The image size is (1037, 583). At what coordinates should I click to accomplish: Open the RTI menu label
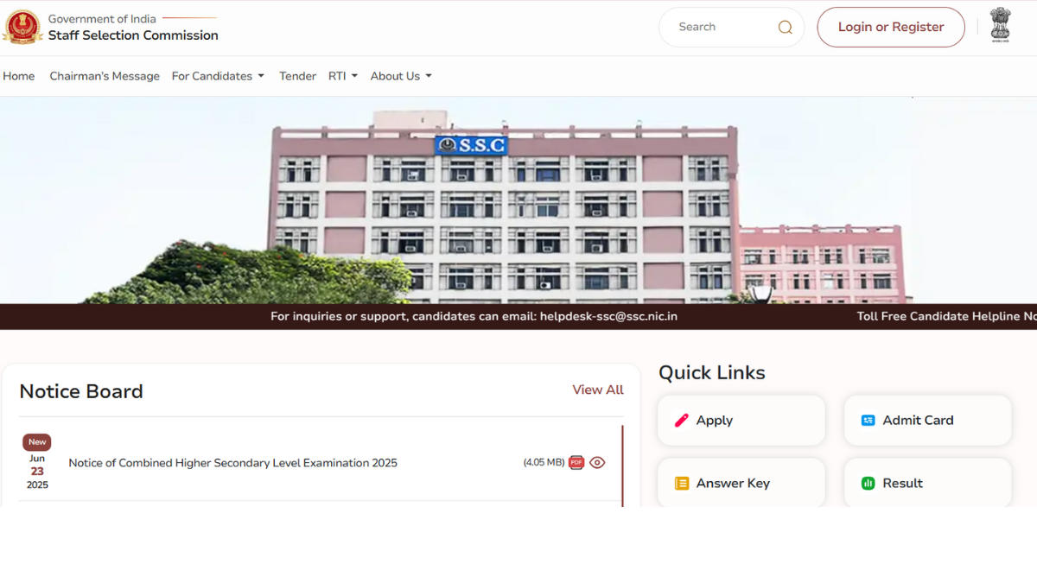tap(337, 76)
